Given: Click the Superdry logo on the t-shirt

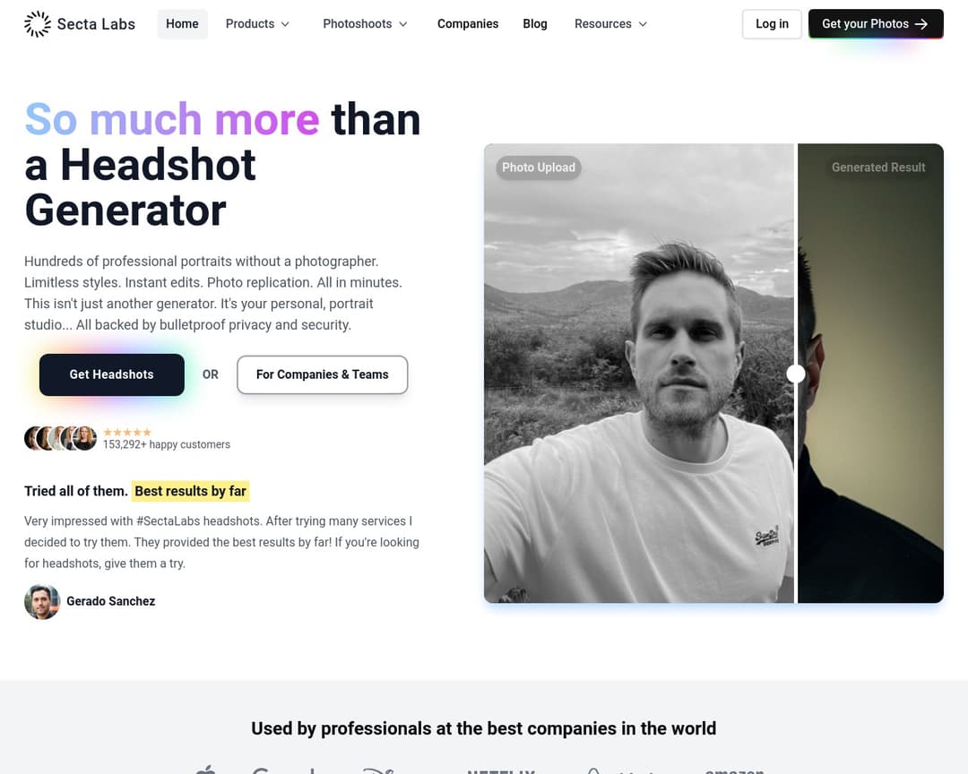Looking at the screenshot, I should [x=766, y=537].
